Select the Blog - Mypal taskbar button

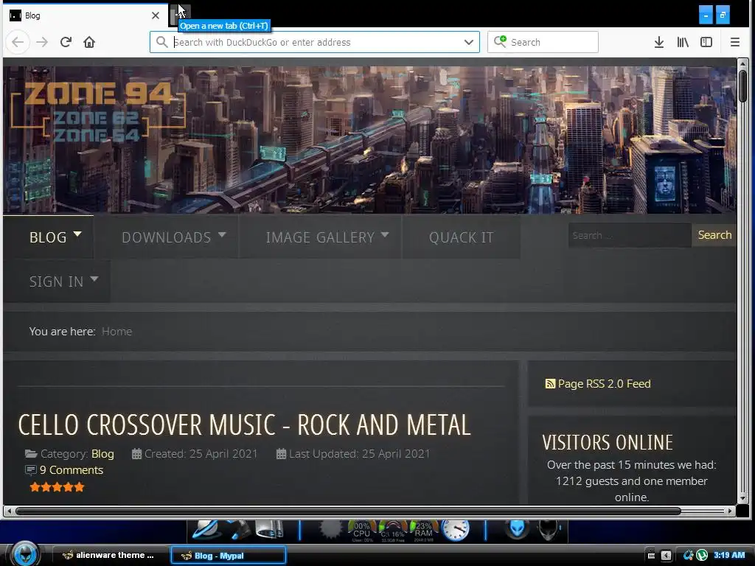[x=229, y=556]
